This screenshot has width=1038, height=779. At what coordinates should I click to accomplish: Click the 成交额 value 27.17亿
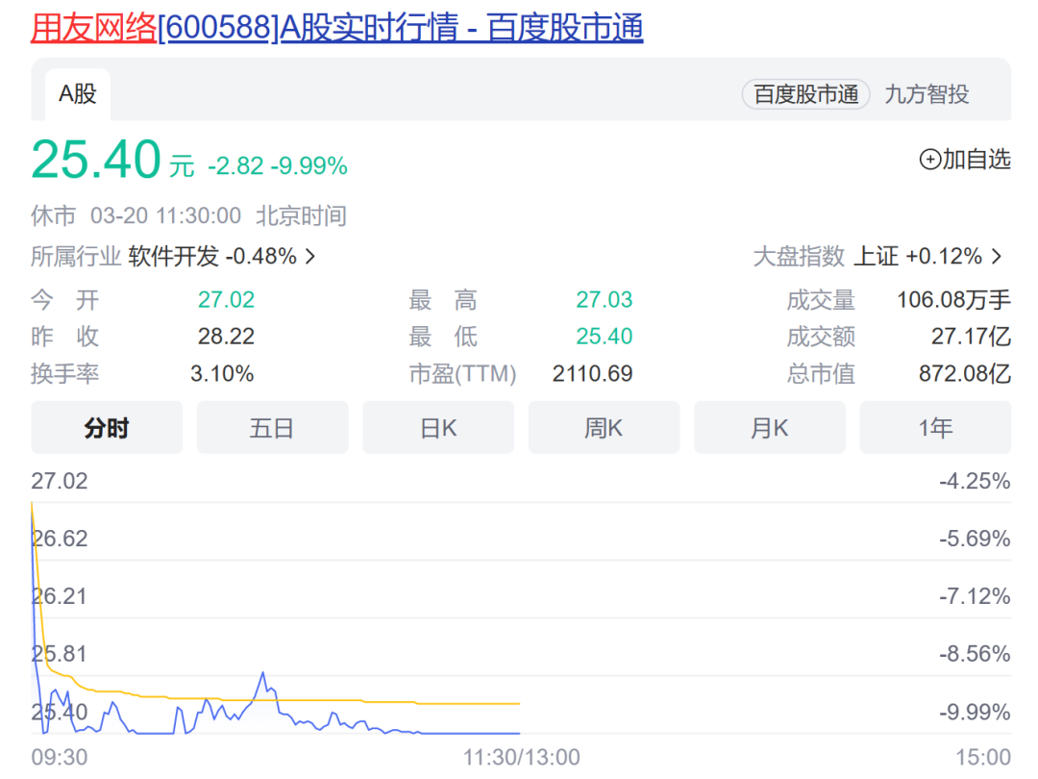click(x=971, y=337)
